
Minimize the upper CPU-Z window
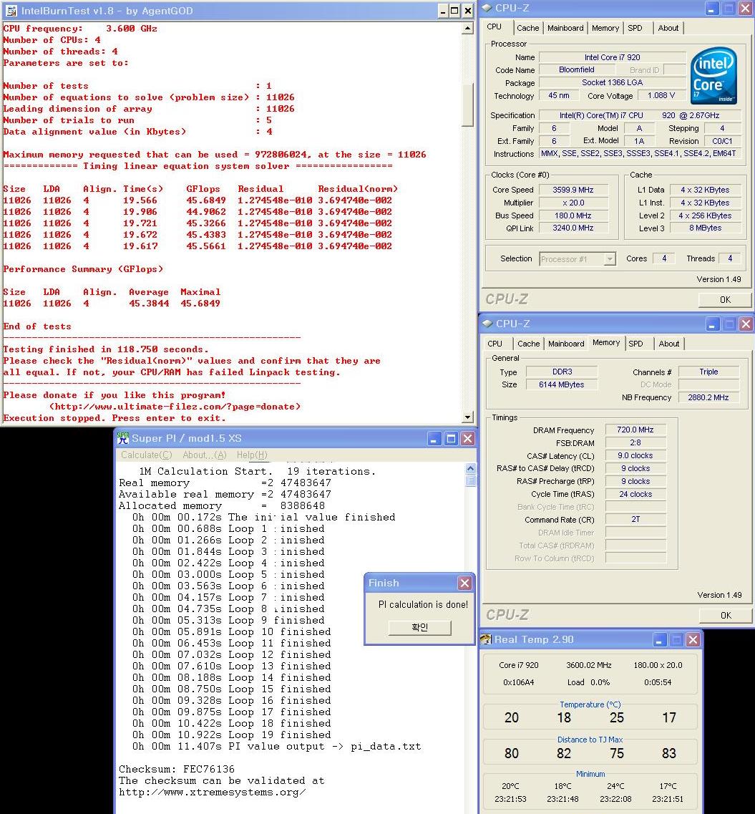[712, 9]
